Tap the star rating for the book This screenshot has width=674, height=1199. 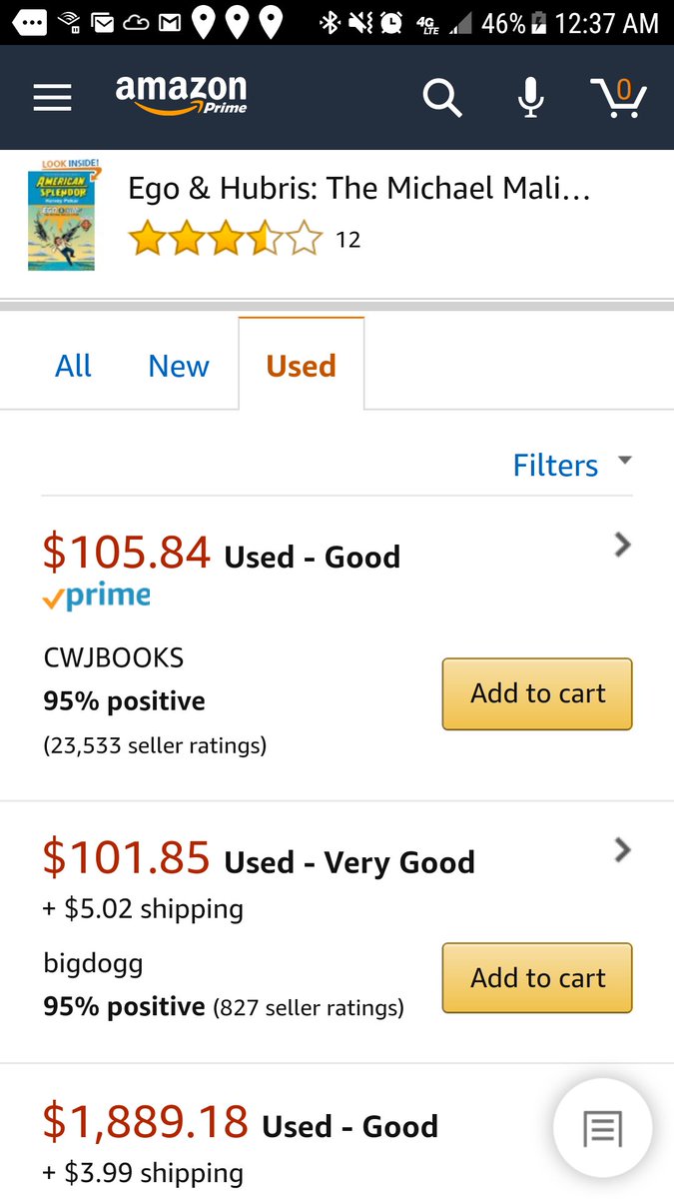click(226, 240)
